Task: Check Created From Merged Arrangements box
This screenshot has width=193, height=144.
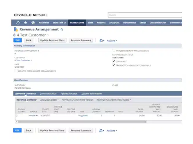Action: (16, 71)
